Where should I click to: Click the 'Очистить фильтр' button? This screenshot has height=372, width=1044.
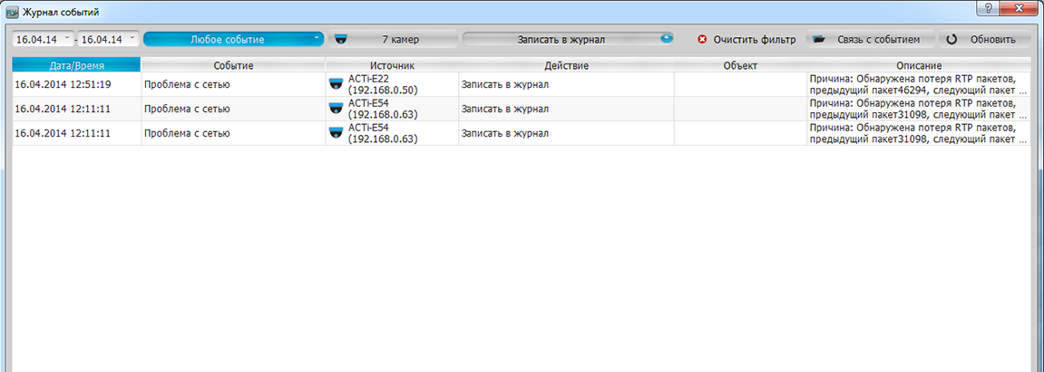coord(746,39)
